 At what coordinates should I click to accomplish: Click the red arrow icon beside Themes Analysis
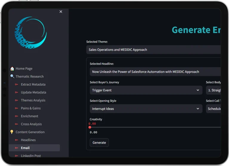coord(17,100)
